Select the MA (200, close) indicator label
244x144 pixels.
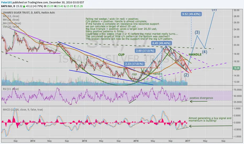tap(12, 23)
